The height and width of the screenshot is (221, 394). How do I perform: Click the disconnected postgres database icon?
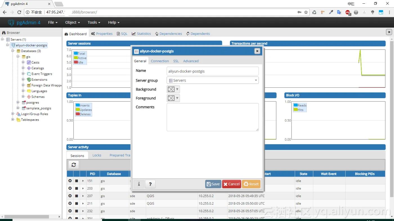click(x=24, y=103)
